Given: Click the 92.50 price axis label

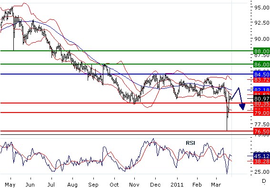Looking at the screenshot, I should click(262, 23).
